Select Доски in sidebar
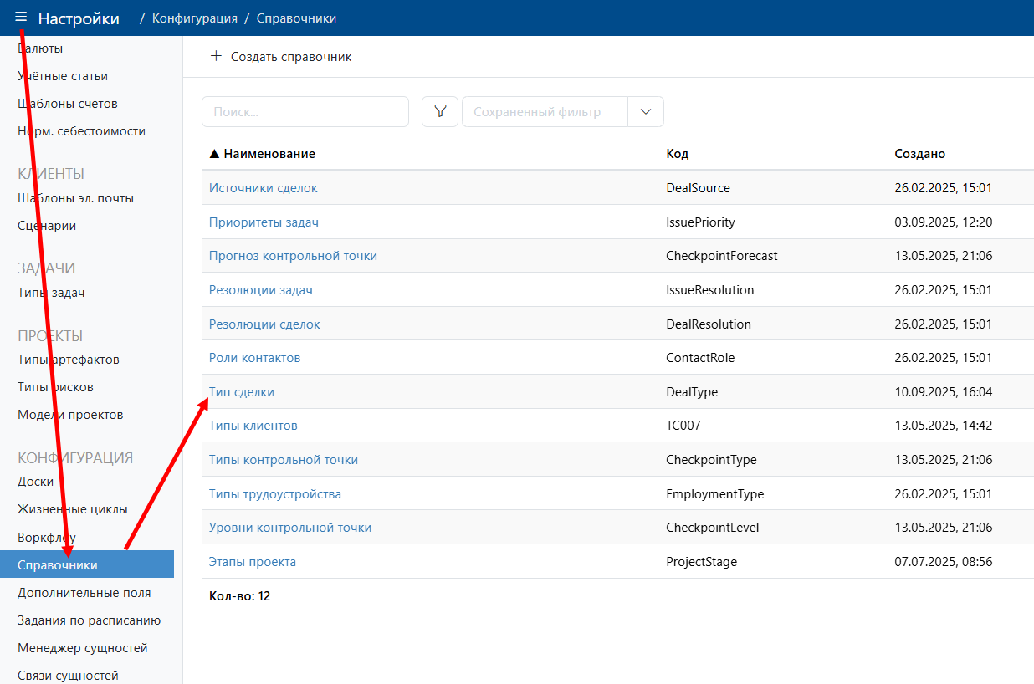The image size is (1034, 684). pyautogui.click(x=36, y=482)
